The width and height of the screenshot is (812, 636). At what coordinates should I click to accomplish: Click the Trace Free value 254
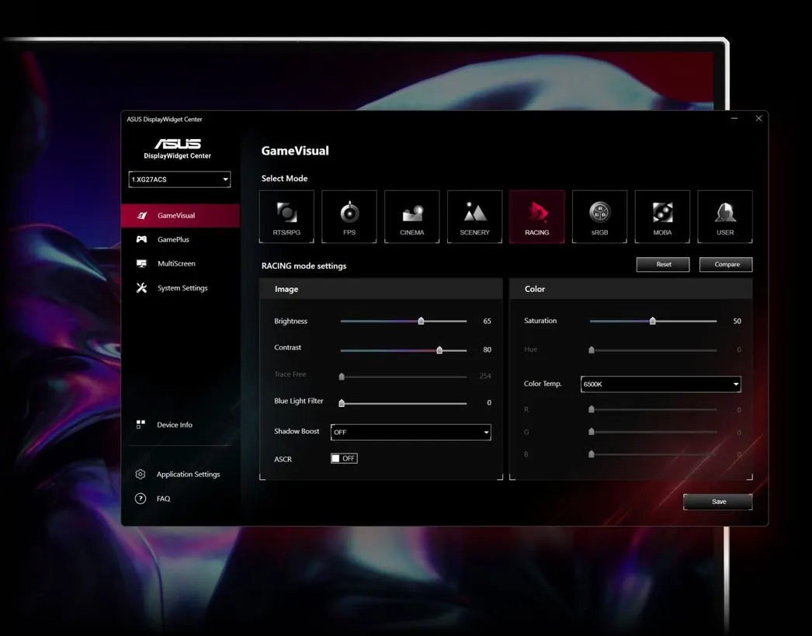tap(485, 376)
